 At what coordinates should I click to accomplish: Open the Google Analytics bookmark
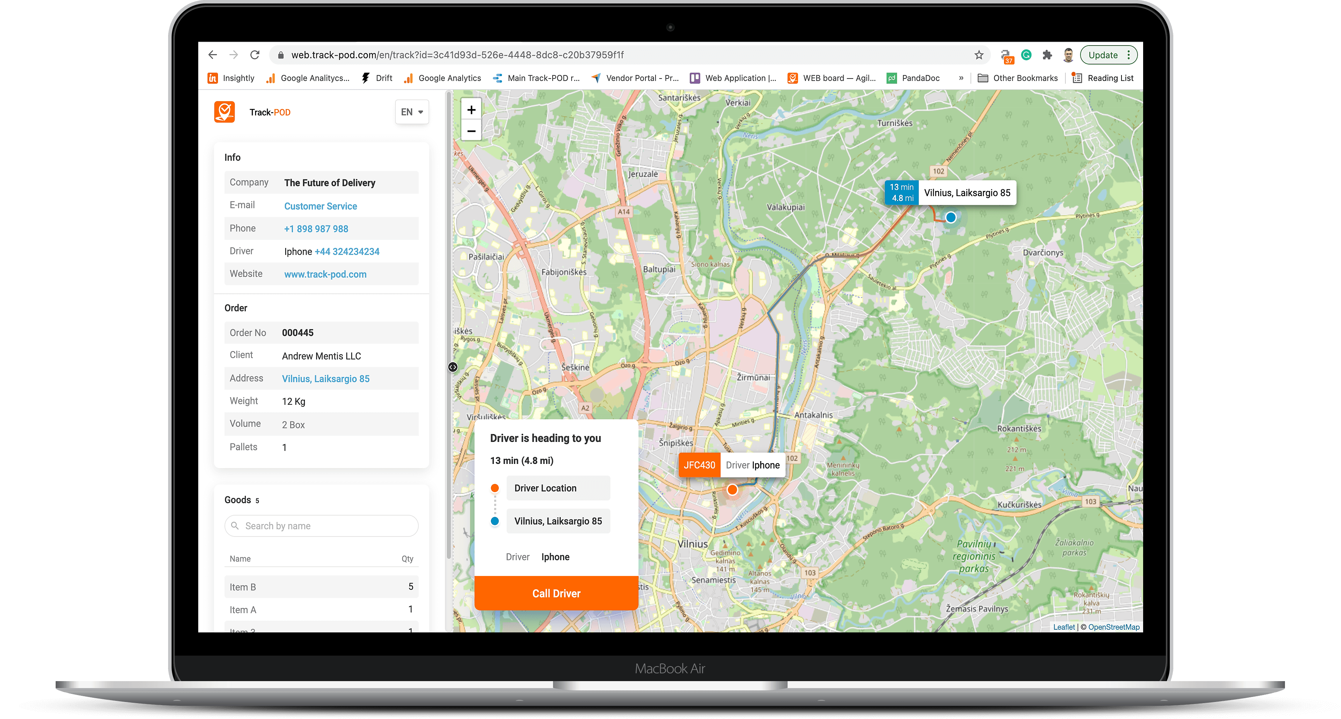[443, 78]
